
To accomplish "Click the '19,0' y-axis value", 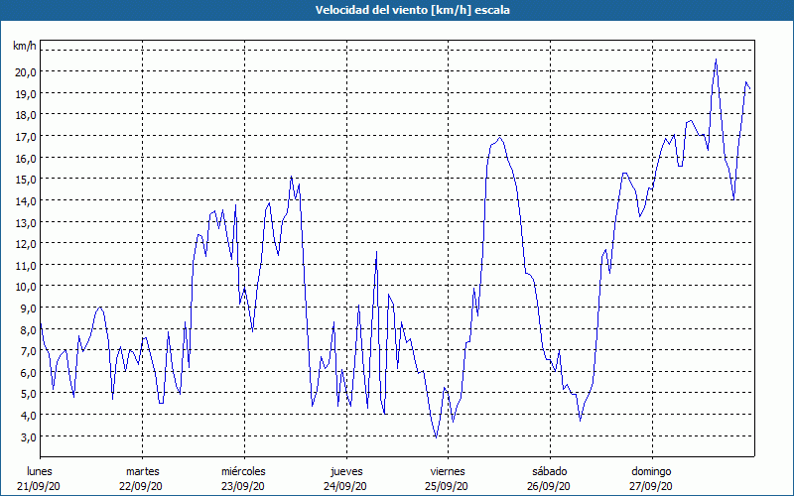I will 26,93.
